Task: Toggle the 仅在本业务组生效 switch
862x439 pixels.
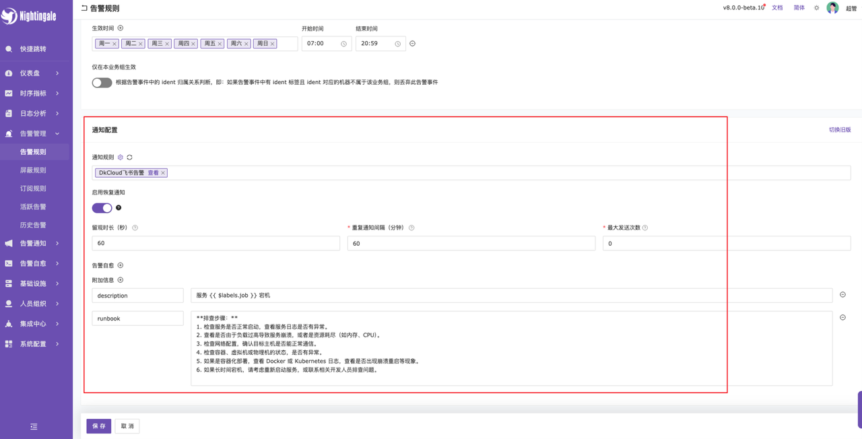Action: coord(102,82)
